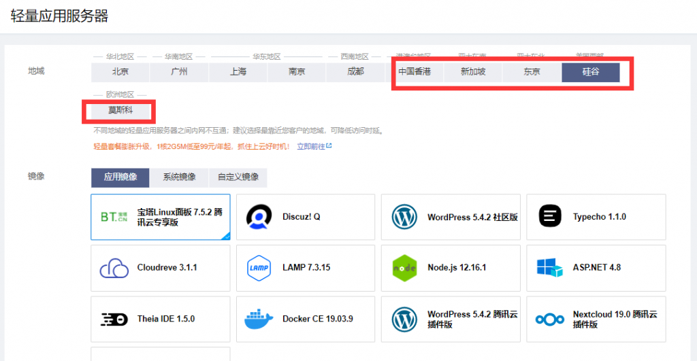Click the Theia IDE logo icon

coord(114,319)
